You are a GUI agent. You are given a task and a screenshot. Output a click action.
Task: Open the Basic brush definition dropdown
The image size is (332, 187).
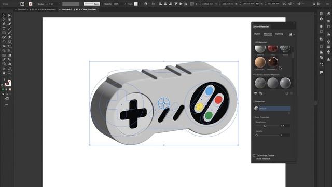tap(102, 4)
